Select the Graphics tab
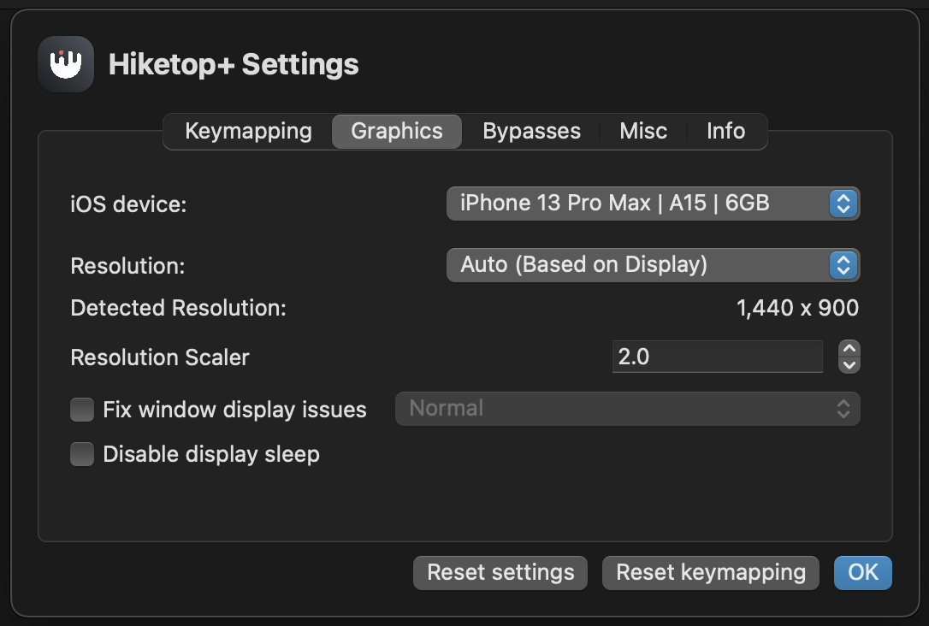The width and height of the screenshot is (929, 626). tap(397, 132)
